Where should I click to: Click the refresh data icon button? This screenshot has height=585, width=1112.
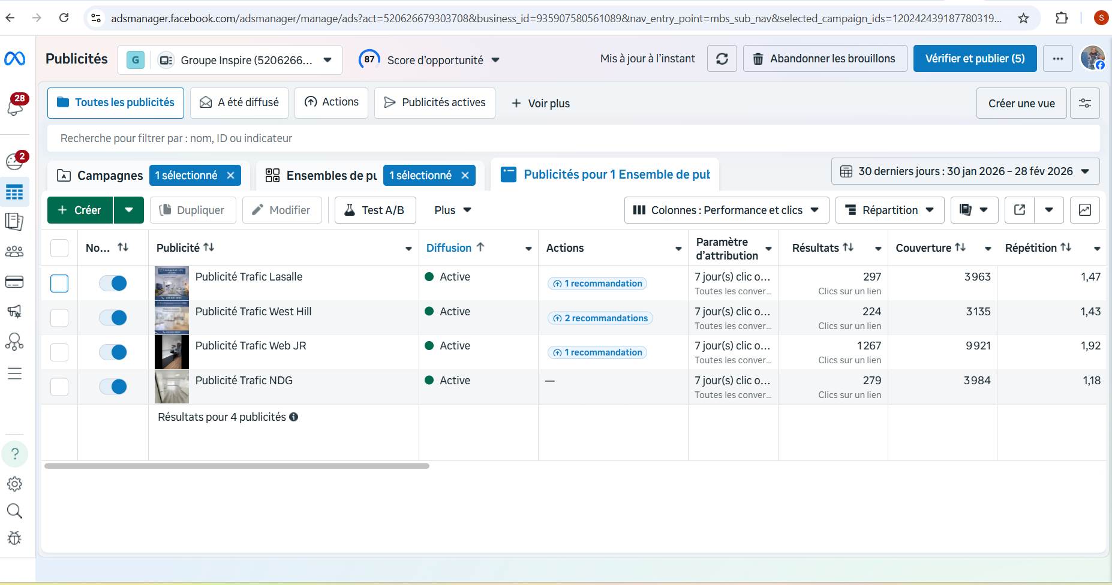pos(722,59)
